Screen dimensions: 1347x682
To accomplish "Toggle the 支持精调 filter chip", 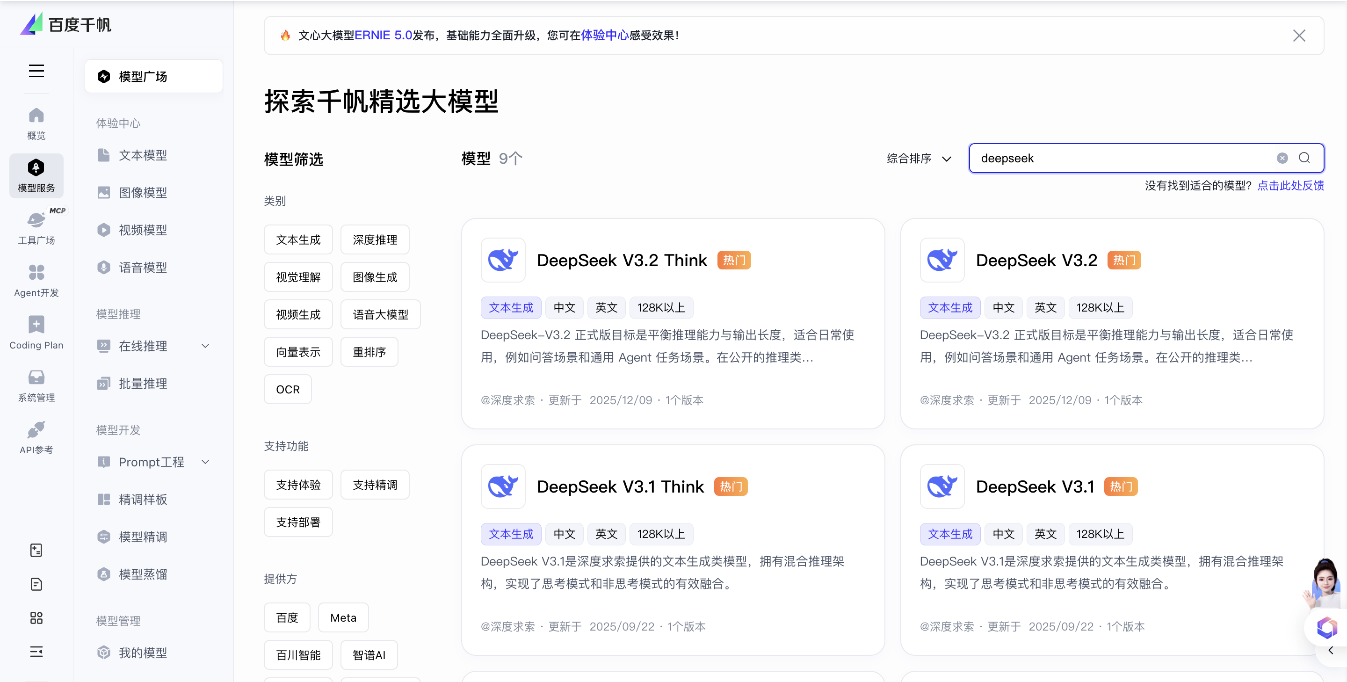I will click(374, 485).
